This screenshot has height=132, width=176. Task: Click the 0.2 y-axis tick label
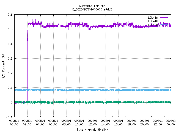click(x=10, y=73)
